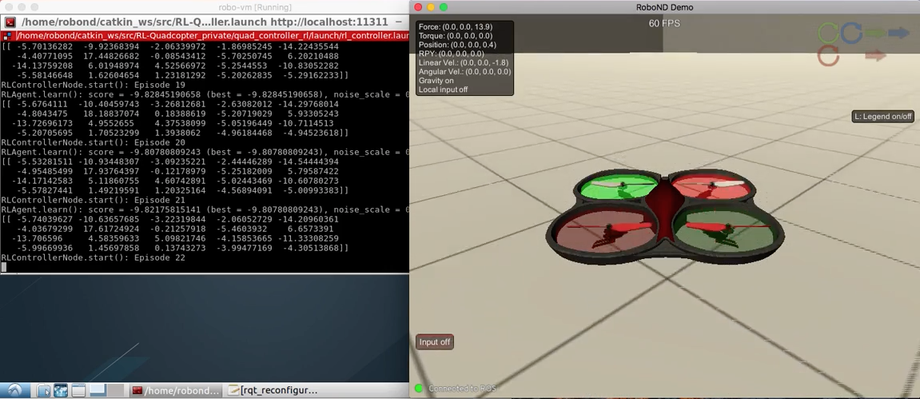Click the red straight arrow legend icon

pyautogui.click(x=875, y=56)
